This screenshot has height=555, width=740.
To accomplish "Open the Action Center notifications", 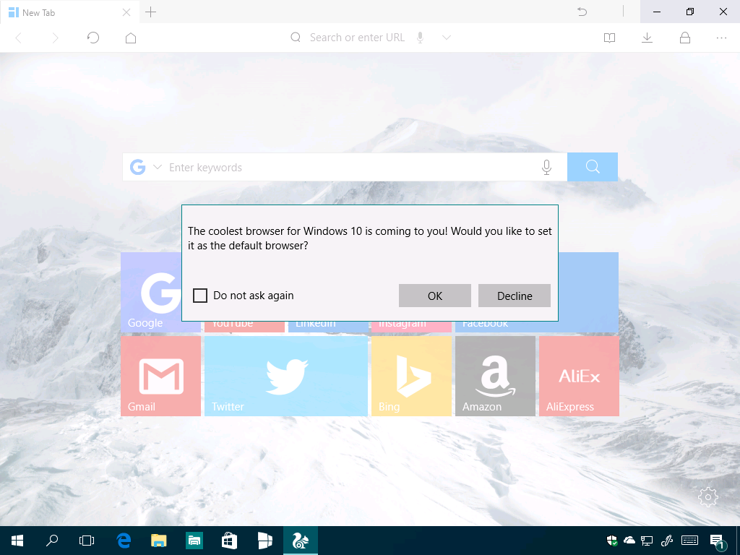I will pyautogui.click(x=718, y=542).
